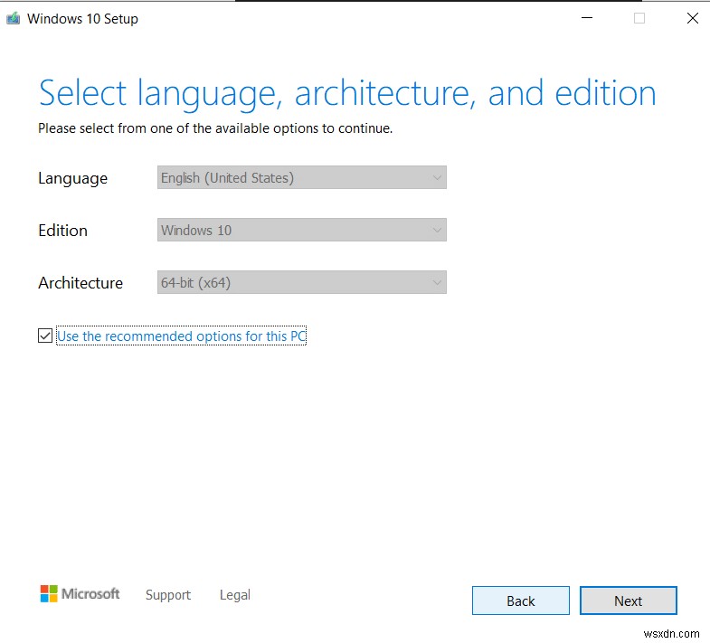The height and width of the screenshot is (643, 710).
Task: Click the Architecture label text
Action: (x=80, y=283)
